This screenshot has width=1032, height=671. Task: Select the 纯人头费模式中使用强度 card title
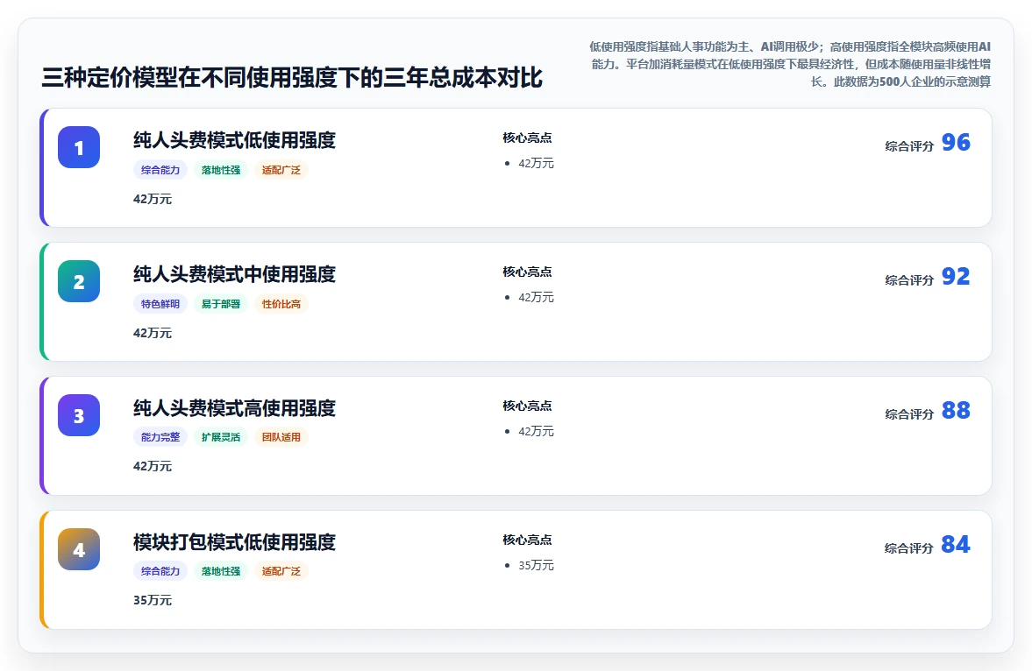(234, 274)
